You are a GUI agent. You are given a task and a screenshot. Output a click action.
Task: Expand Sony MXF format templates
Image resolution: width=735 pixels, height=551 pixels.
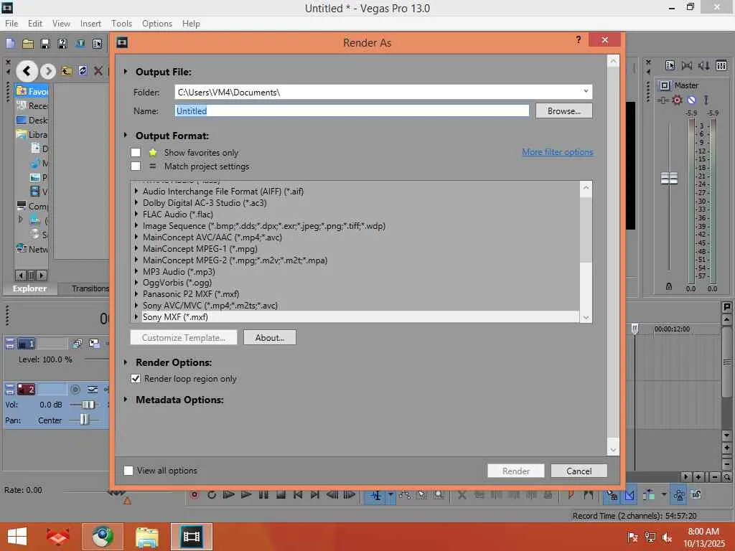[x=136, y=316]
